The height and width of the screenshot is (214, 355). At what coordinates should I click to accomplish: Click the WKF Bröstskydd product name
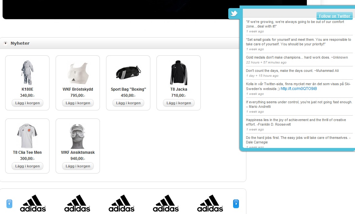[x=78, y=89]
